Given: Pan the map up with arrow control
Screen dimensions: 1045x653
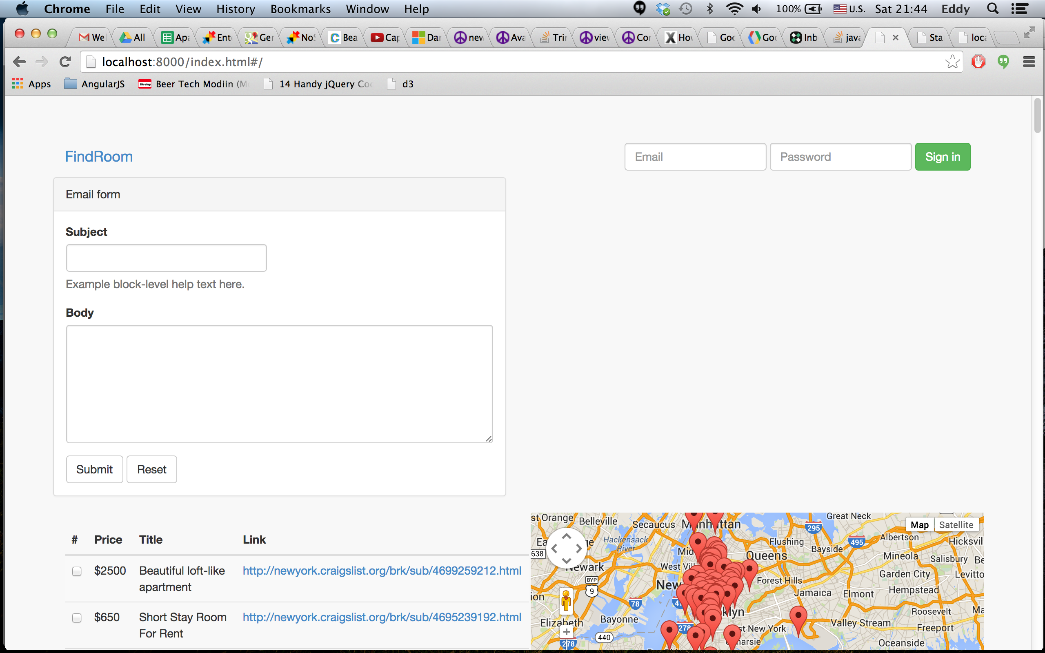Looking at the screenshot, I should click(566, 536).
